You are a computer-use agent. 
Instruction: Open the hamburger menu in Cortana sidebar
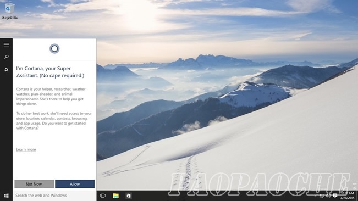pos(7,44)
